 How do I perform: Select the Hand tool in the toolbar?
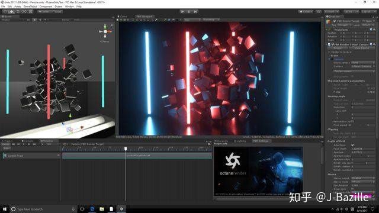pos(5,11)
